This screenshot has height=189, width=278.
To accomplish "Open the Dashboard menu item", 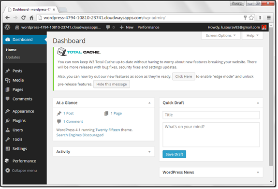I will tap(25, 39).
